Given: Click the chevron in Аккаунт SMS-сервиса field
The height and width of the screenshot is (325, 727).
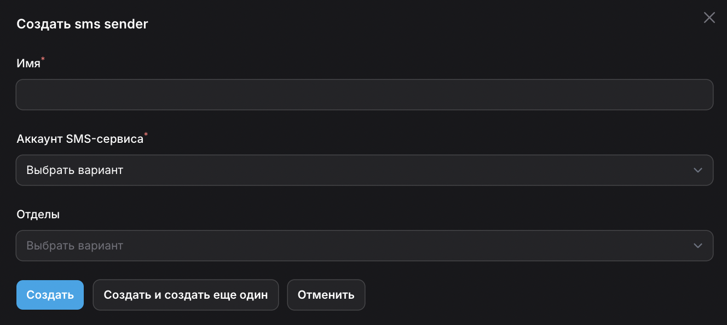Looking at the screenshot, I should click(x=697, y=170).
